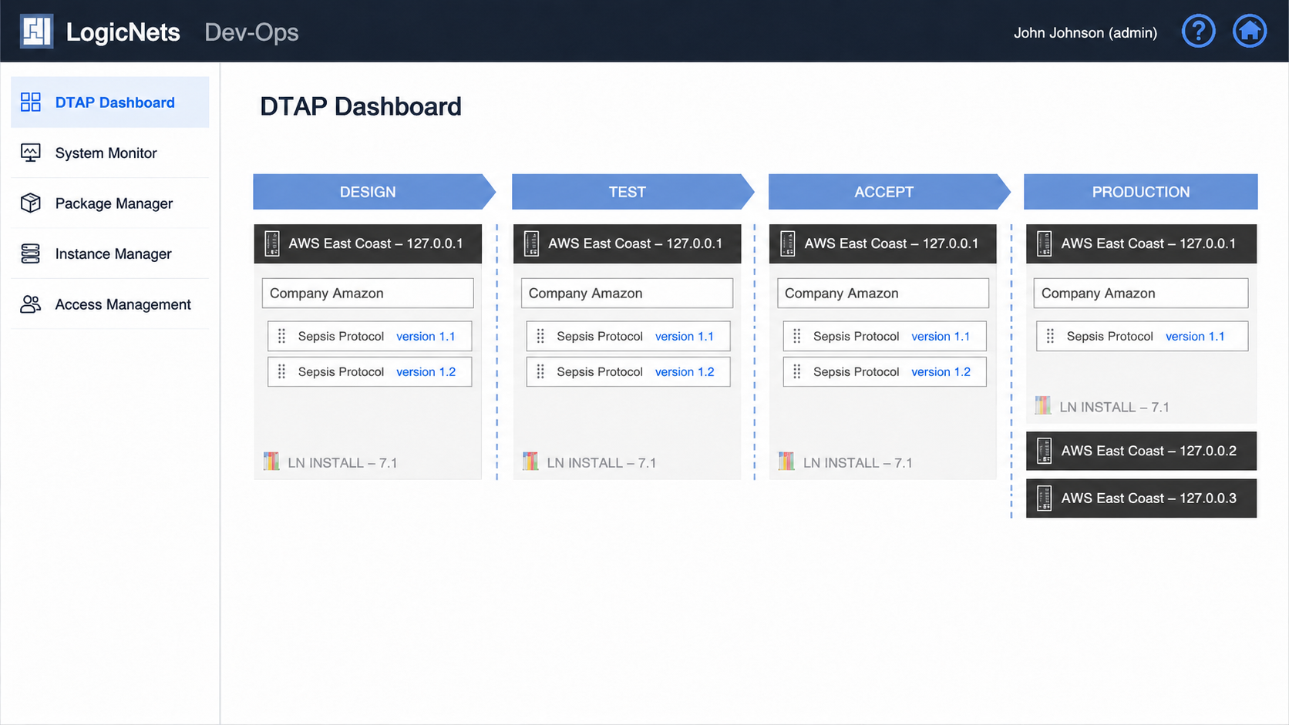The width and height of the screenshot is (1289, 725).
Task: Open help via question mark icon
Action: pos(1198,32)
